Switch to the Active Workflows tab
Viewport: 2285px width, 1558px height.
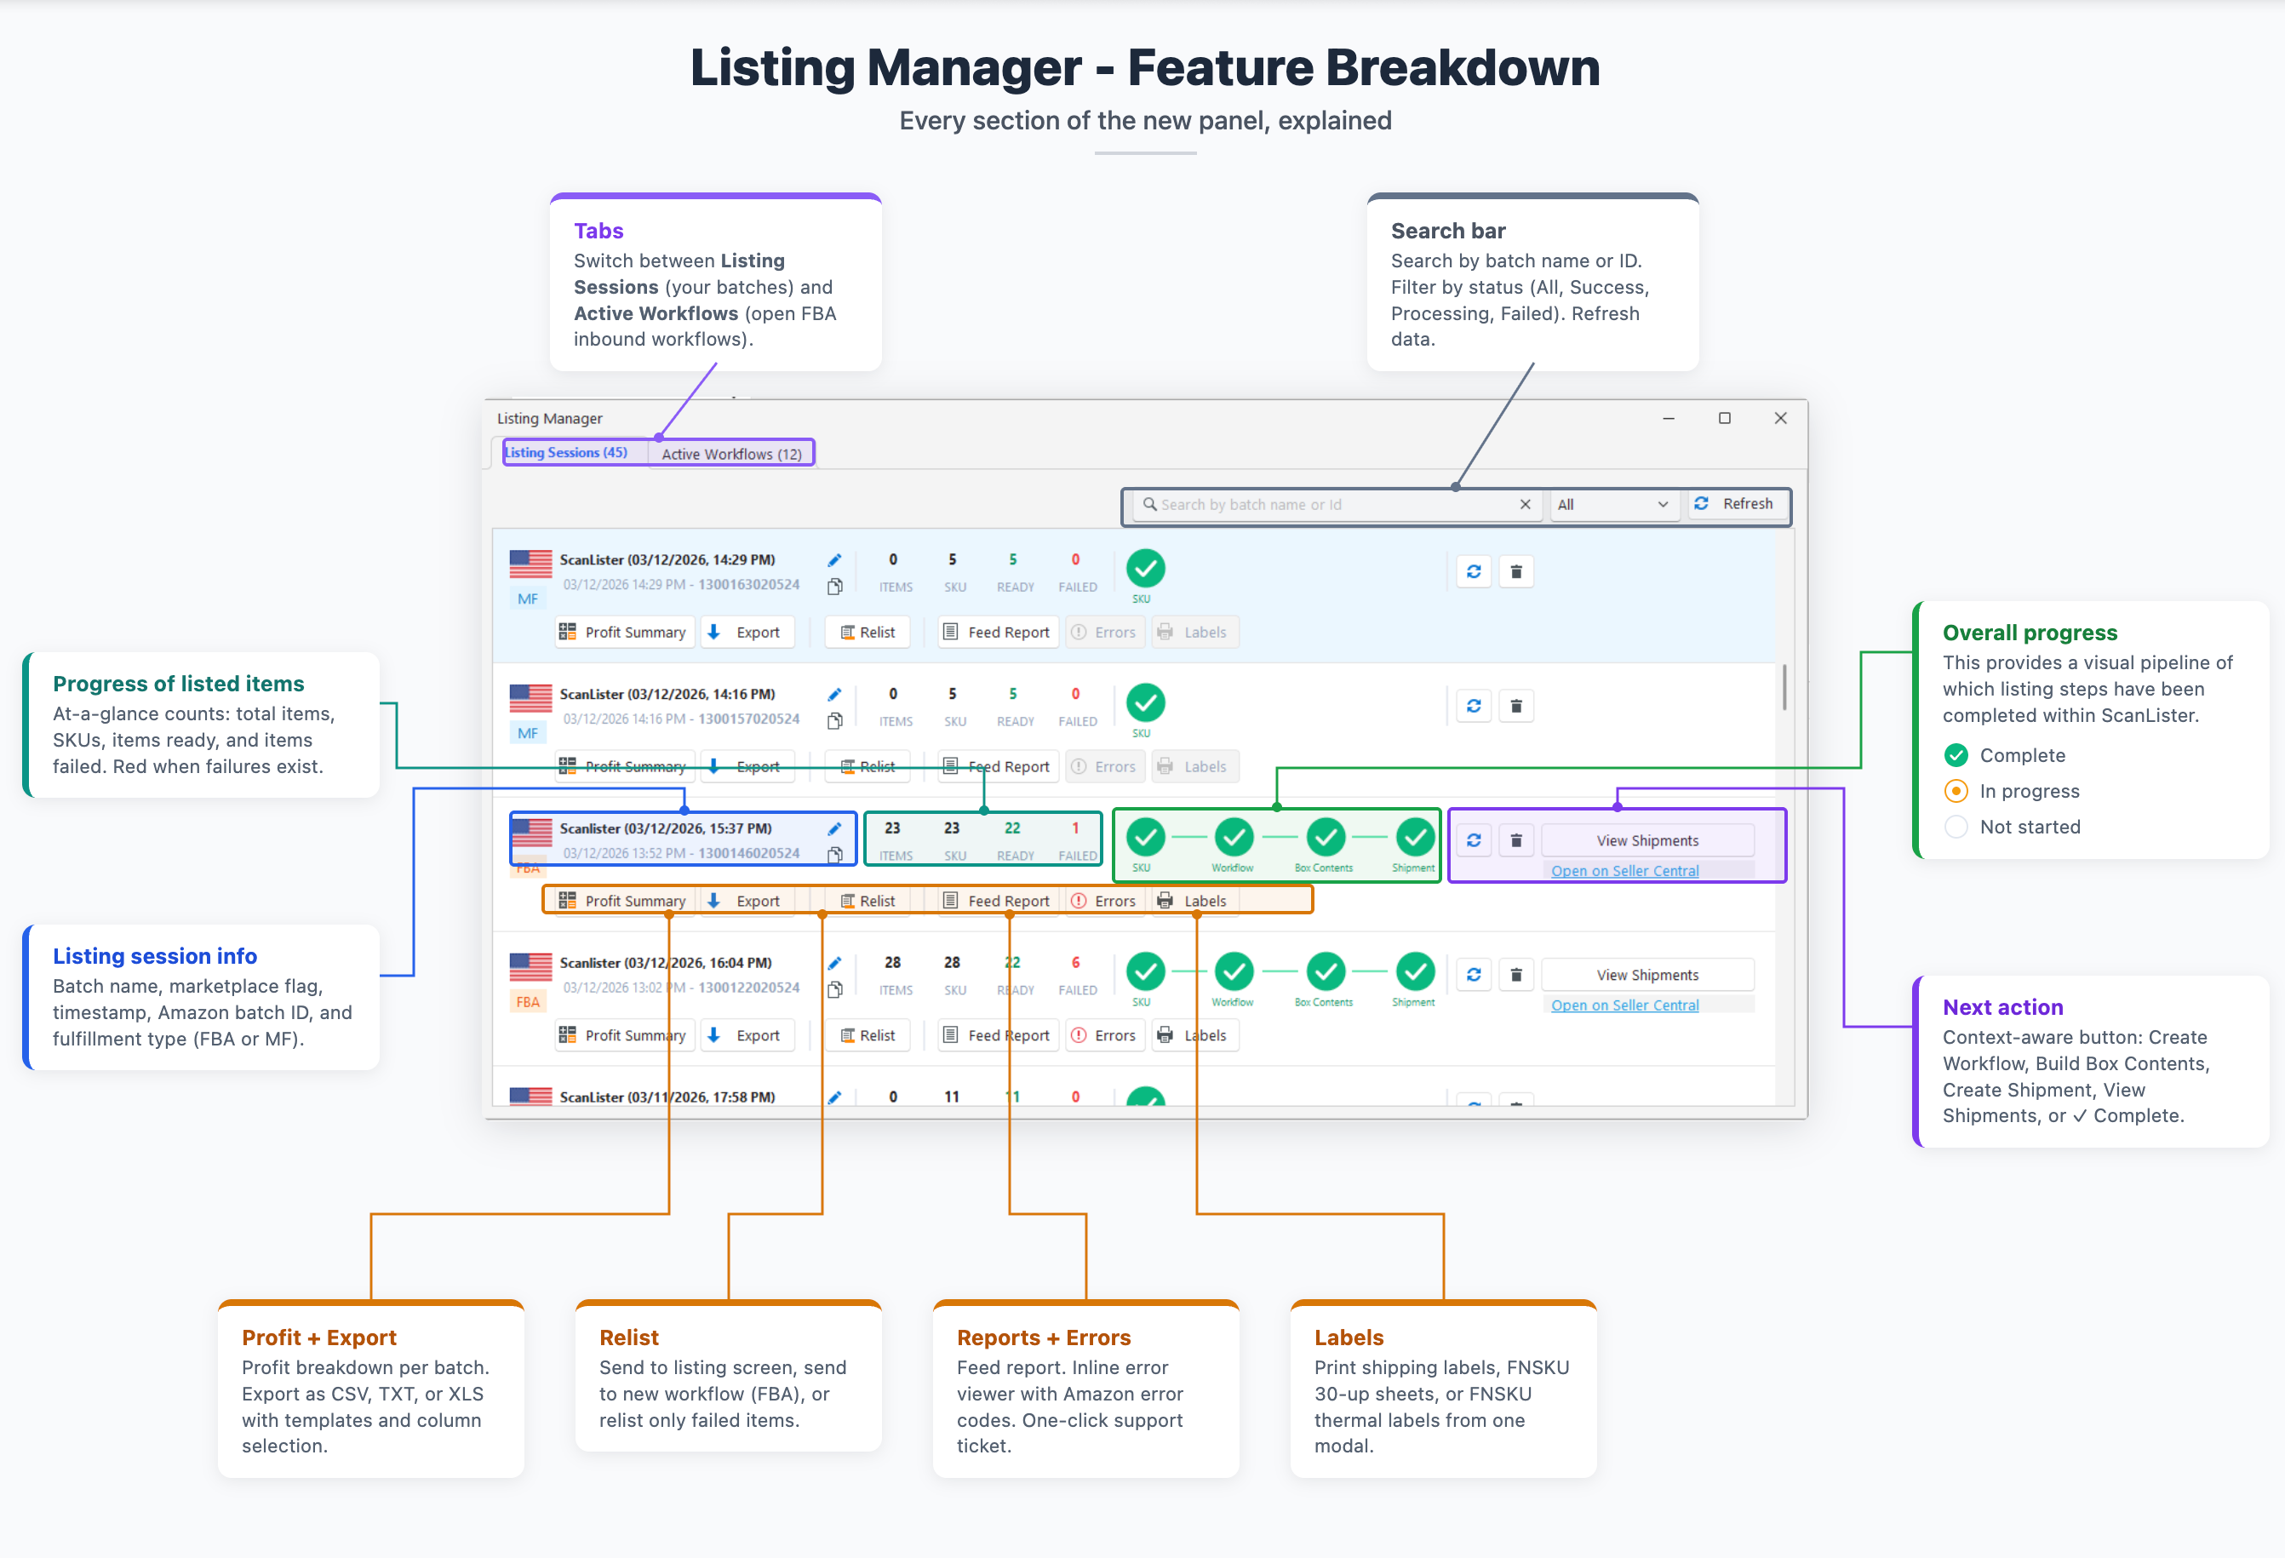pyautogui.click(x=730, y=453)
